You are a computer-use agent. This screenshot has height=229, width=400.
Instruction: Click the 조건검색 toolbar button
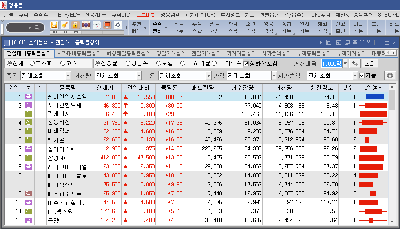[x=250, y=27]
